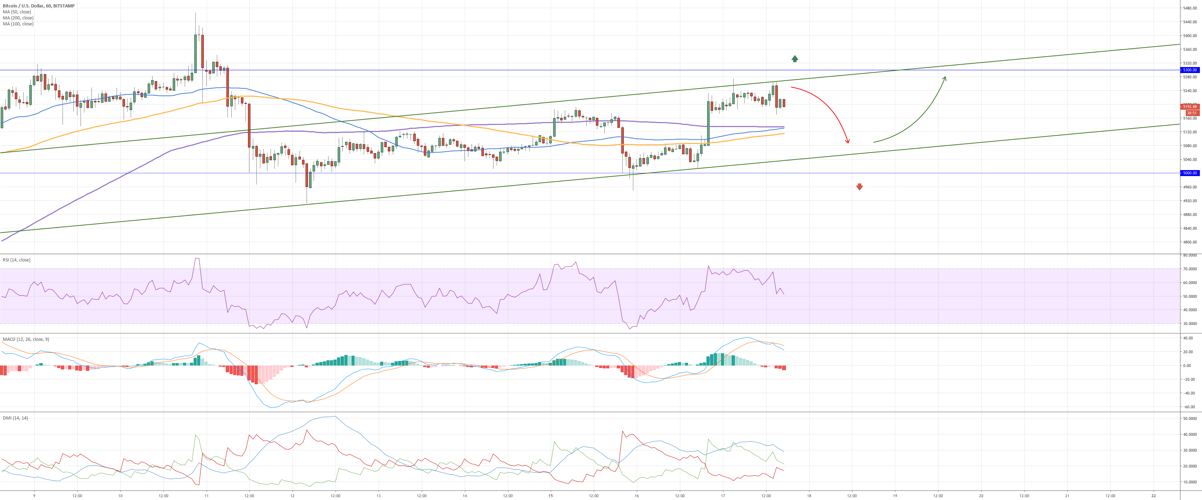This screenshot has width=1202, height=500.
Task: Click date 19 on the time axis
Action: [895, 496]
